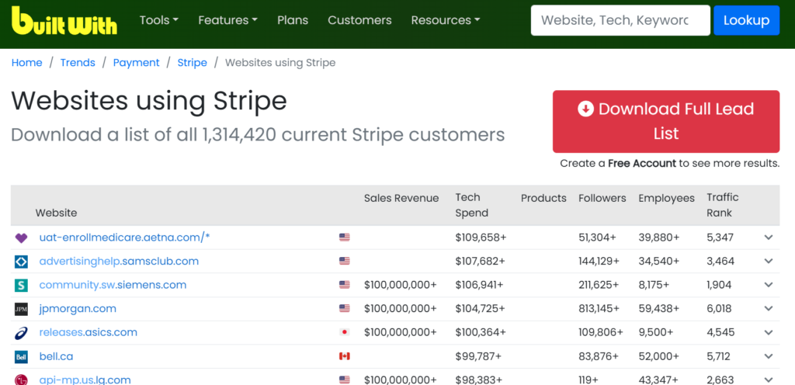Click the blue Lookup button
Image resolution: width=795 pixels, height=385 pixels.
click(x=746, y=20)
